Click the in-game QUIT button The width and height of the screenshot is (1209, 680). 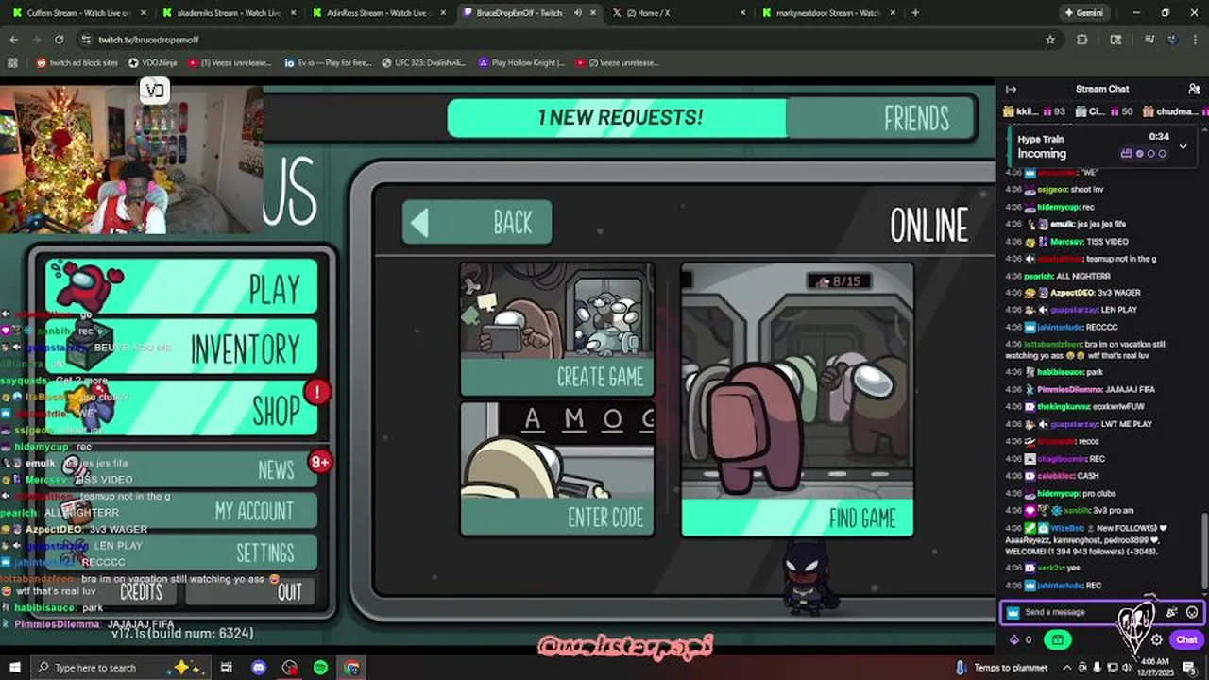point(251,591)
